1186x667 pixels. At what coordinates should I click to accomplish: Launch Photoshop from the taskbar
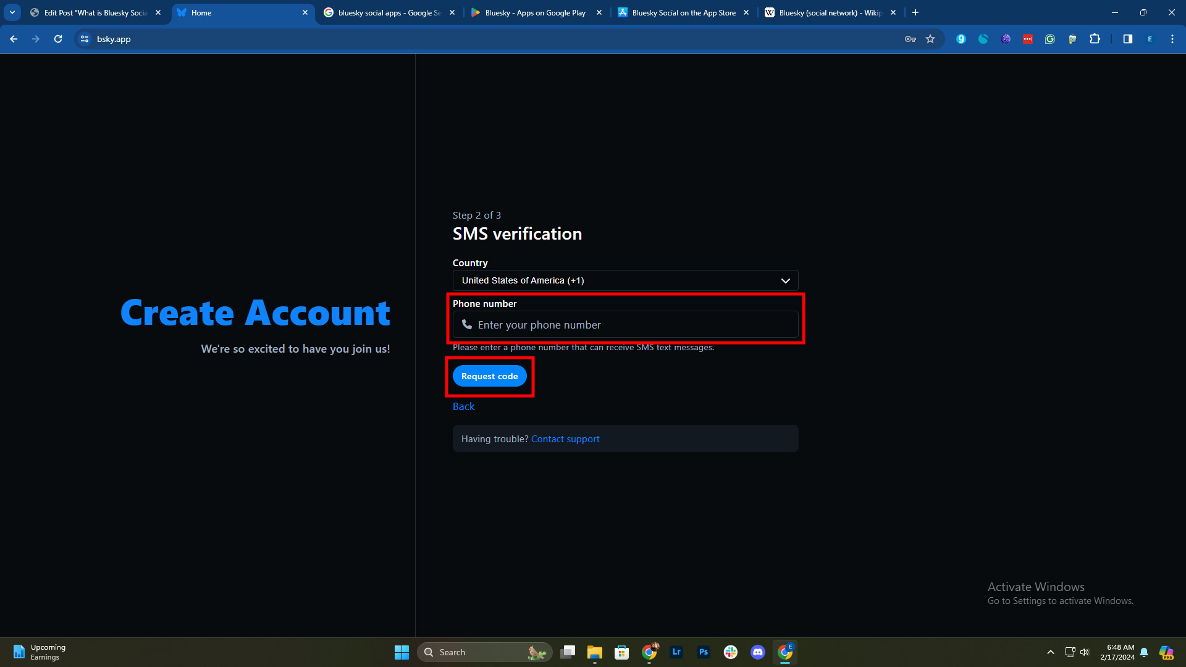703,652
